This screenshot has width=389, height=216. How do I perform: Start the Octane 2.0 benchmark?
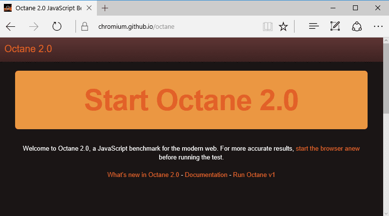coord(191,100)
